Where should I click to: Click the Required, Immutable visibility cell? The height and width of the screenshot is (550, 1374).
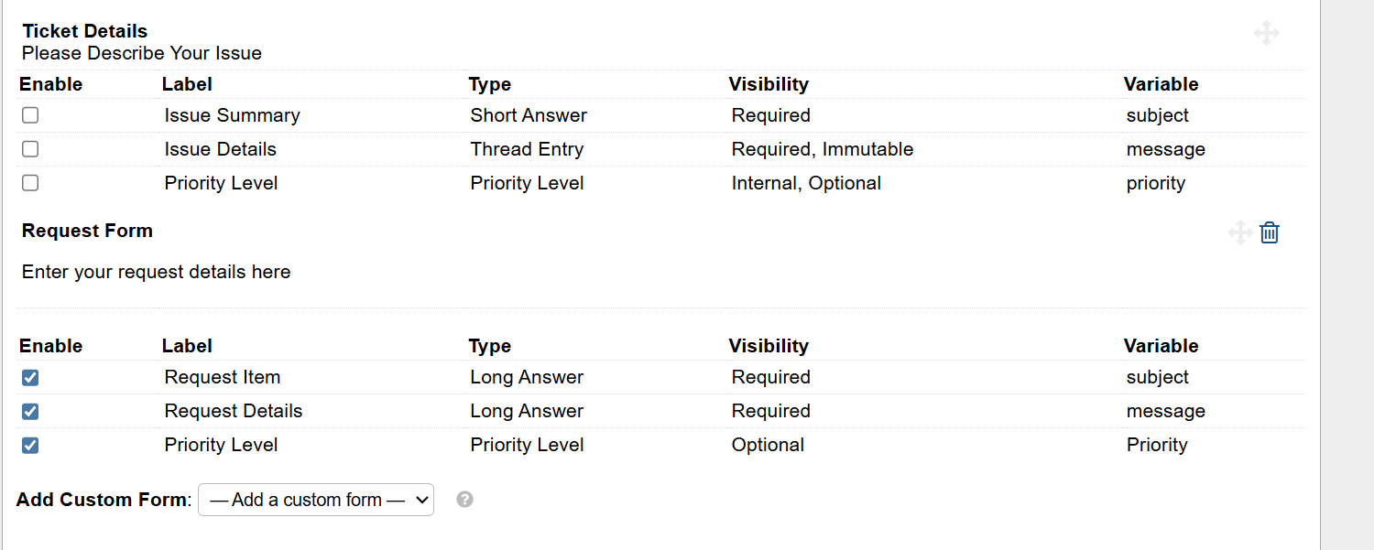click(822, 149)
